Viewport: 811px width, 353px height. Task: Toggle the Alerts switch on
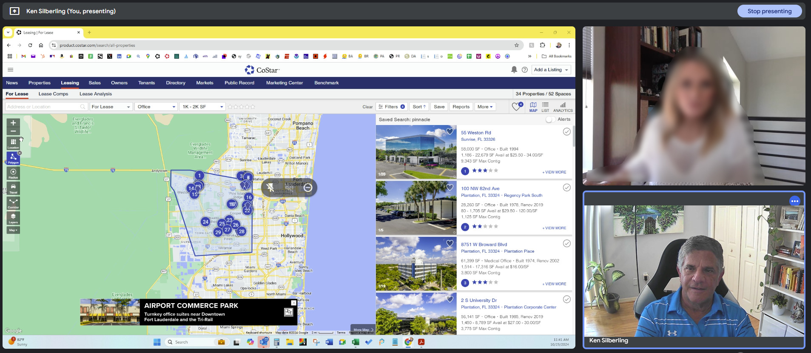tap(550, 120)
